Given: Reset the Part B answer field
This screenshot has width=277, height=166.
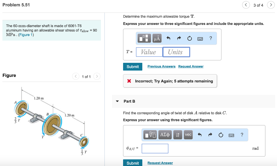Looking at the screenshot, I should [x=221, y=135].
